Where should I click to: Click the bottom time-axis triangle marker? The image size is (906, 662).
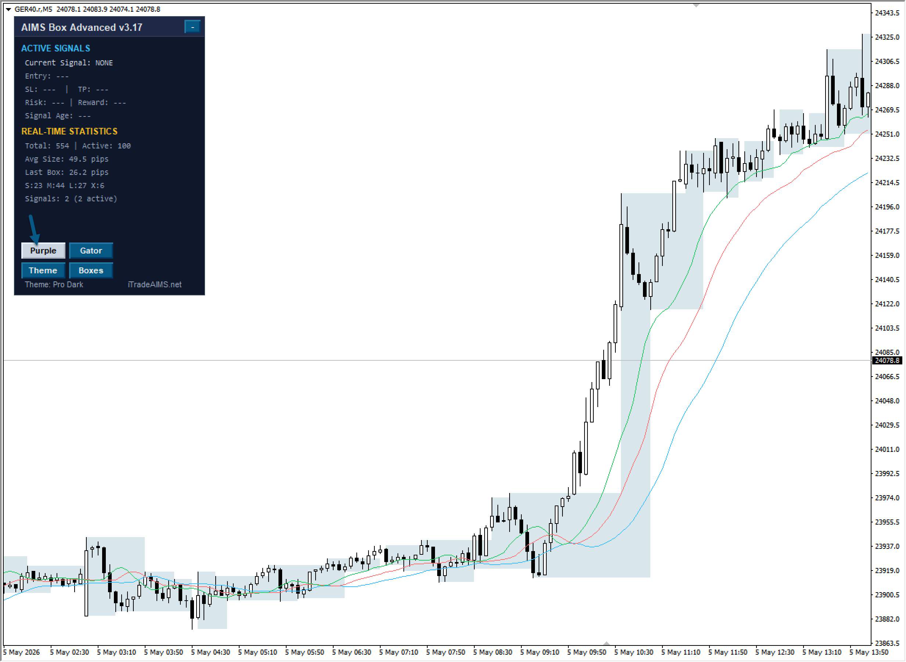pyautogui.click(x=607, y=643)
